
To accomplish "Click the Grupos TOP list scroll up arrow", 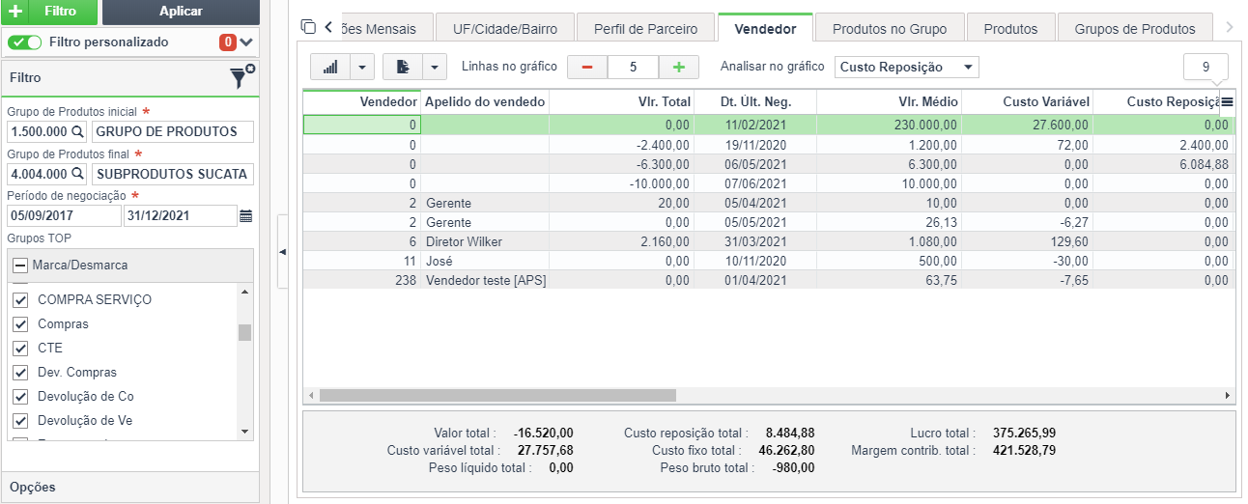I will point(244,292).
